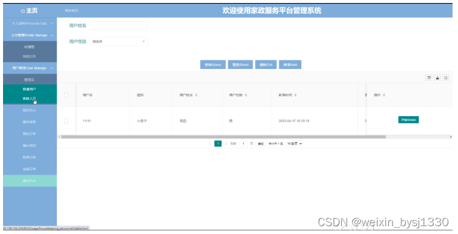Click the Del button
Screen dimensions: 458x234
click(x=266, y=65)
